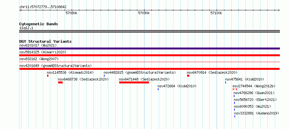Click red nsv6468738 variant bar
Screen dimensions: 289x129
(60, 82)
